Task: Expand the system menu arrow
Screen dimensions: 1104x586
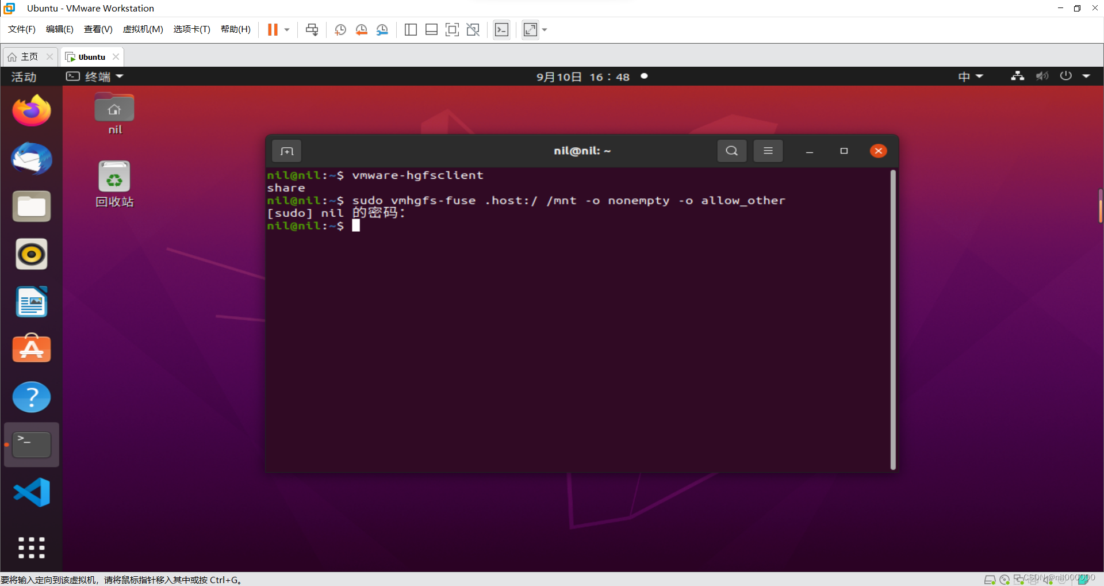Action: 1086,76
